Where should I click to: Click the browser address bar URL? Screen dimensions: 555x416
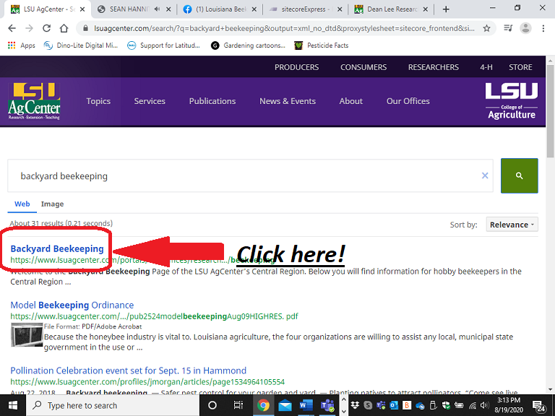284,28
